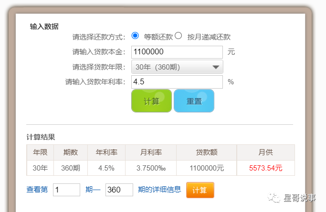Click the 贷款额 column header
The image size is (326, 212).
[207, 152]
